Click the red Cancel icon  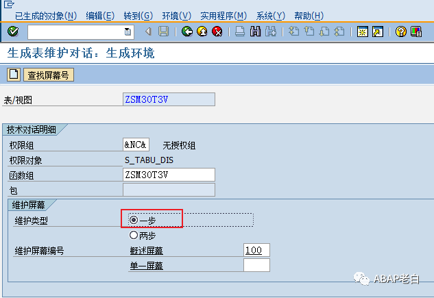click(x=217, y=32)
